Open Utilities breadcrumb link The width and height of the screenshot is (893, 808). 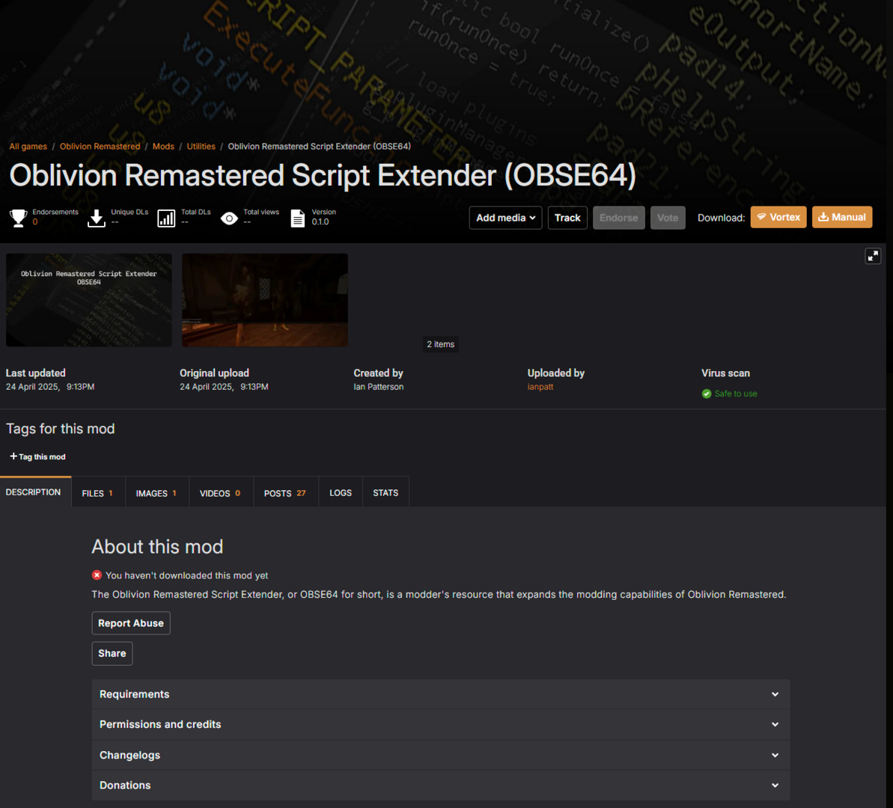point(201,147)
